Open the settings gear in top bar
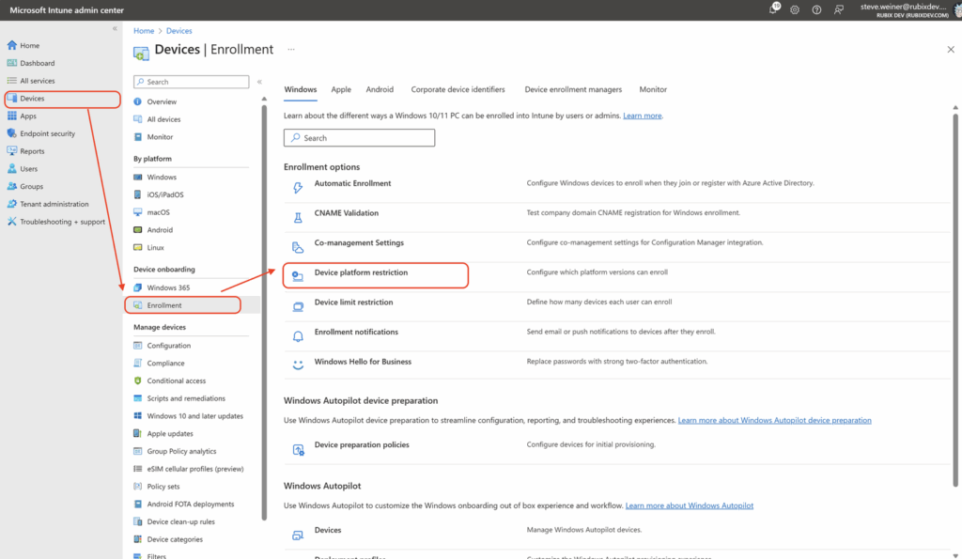This screenshot has height=559, width=962. tap(795, 9)
